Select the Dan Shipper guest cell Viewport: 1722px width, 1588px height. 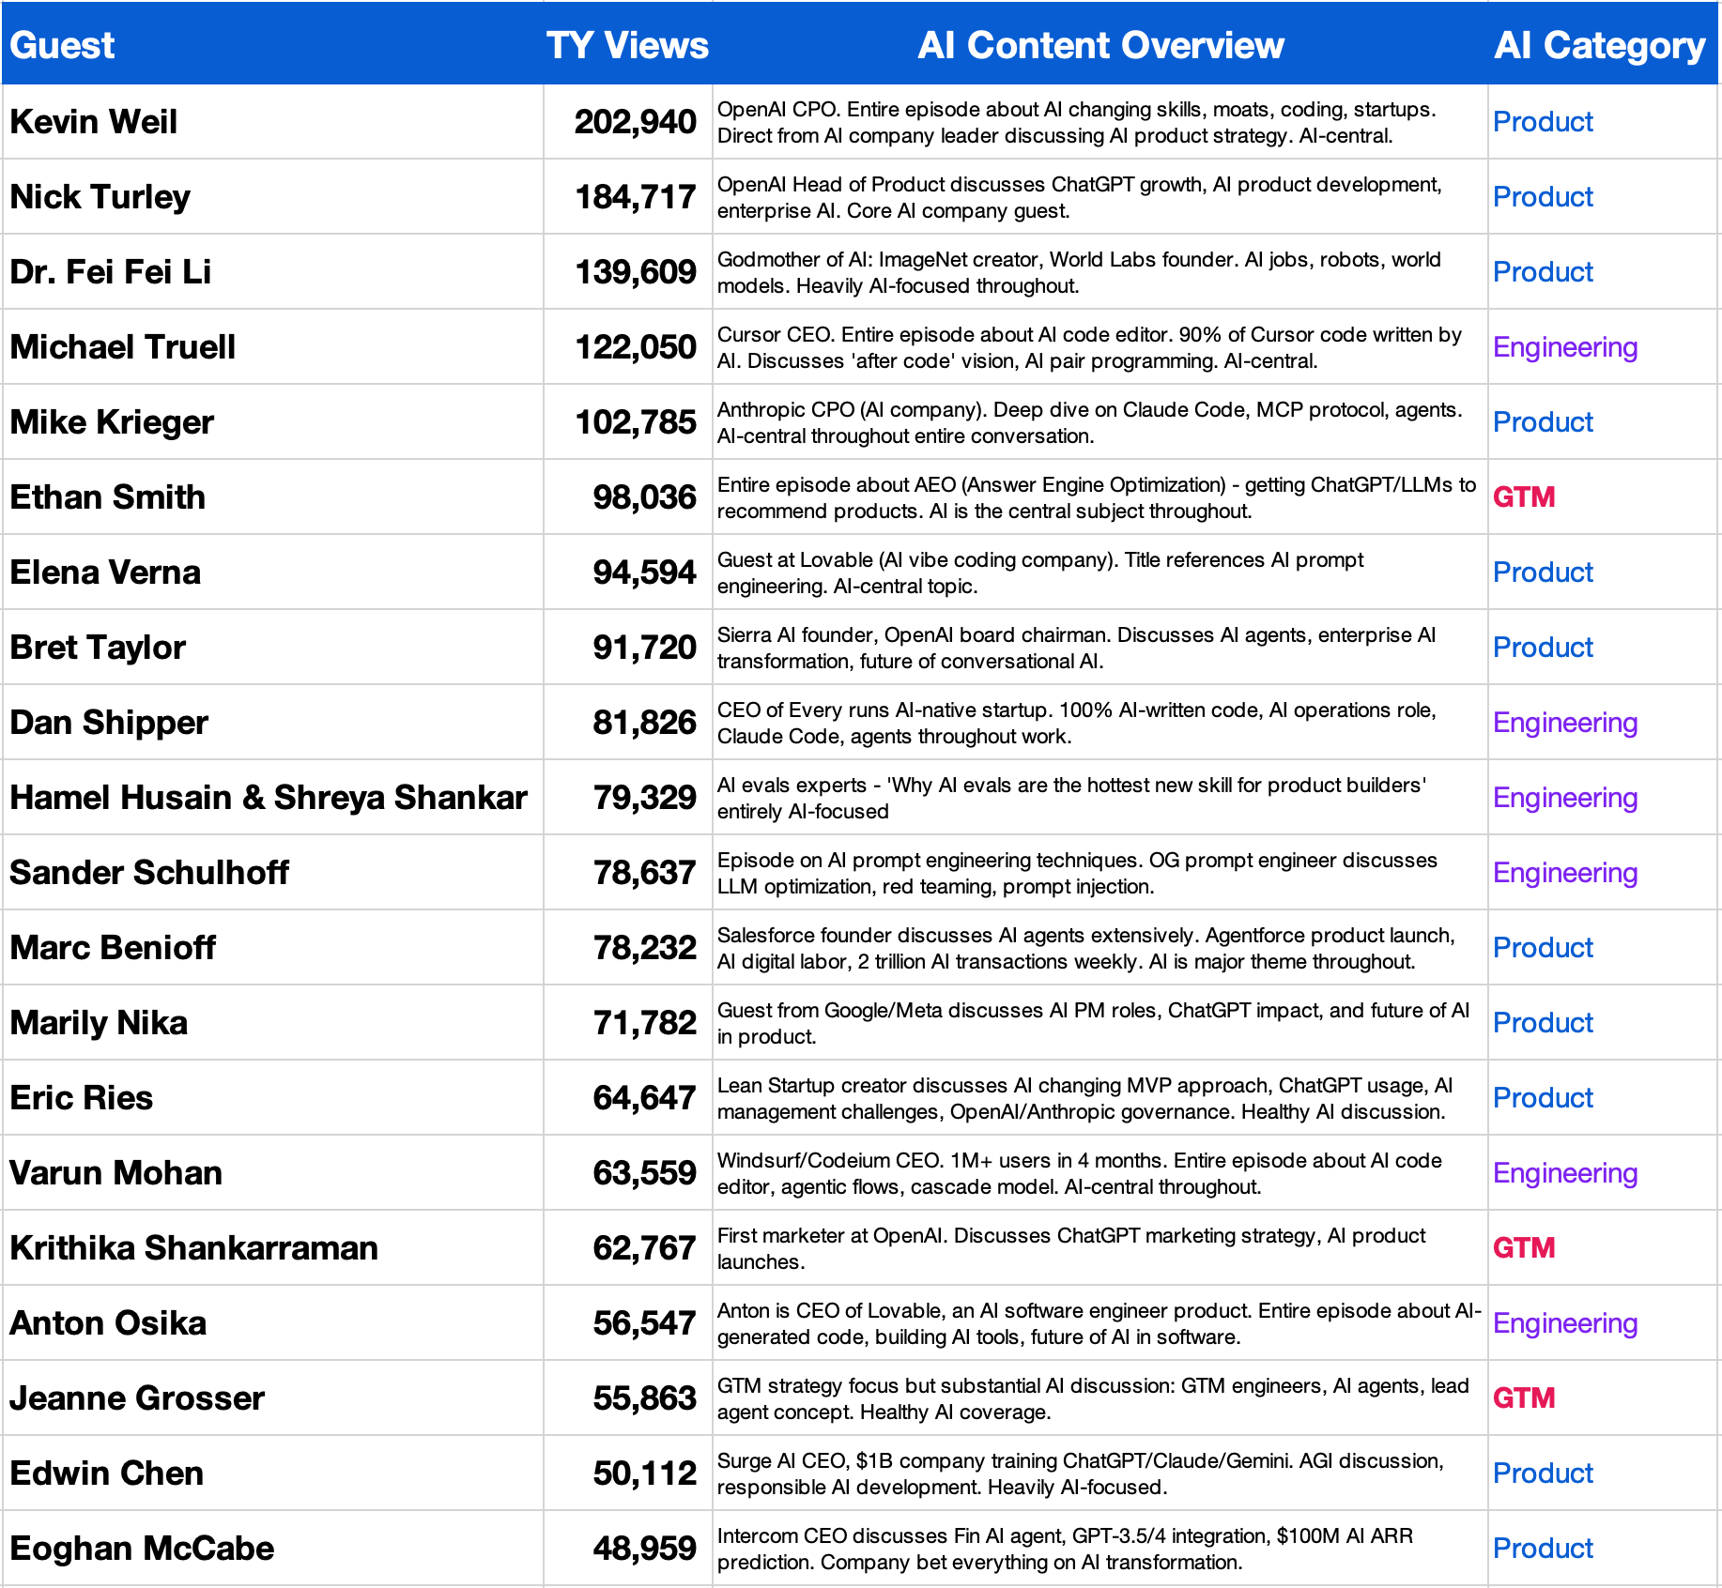click(x=272, y=723)
